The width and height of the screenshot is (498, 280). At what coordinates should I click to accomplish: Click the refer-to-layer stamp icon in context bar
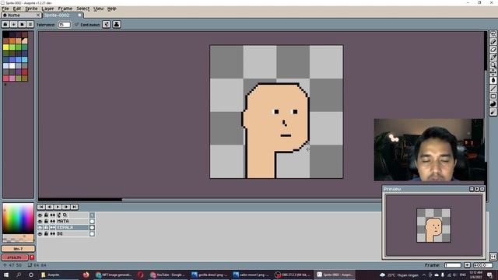coord(117,24)
